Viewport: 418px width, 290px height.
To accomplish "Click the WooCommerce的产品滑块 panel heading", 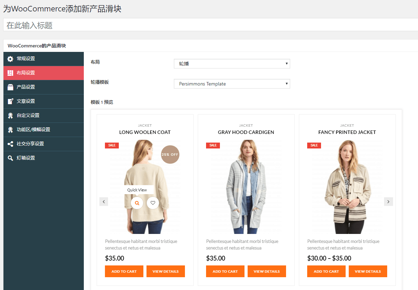I will click(x=37, y=46).
